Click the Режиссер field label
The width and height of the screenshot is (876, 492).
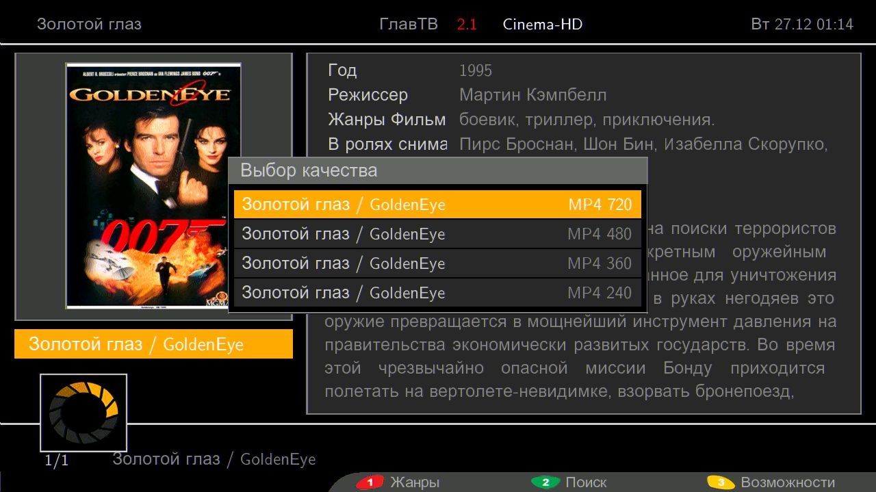pos(368,95)
